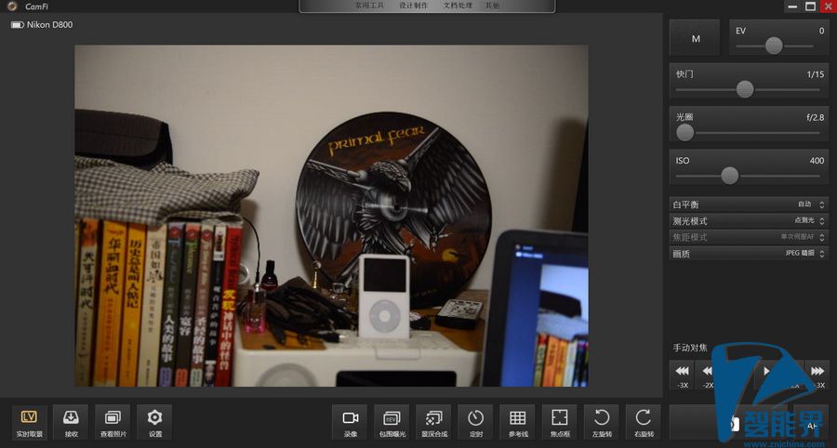Rotate image right (右旋转)
837x448 pixels.
[644, 422]
